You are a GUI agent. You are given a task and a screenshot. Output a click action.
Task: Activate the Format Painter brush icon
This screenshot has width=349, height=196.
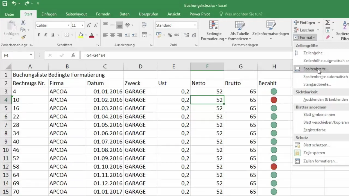point(23,37)
